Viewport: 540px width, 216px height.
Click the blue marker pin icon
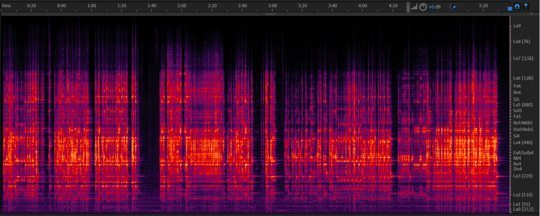[x=526, y=7]
